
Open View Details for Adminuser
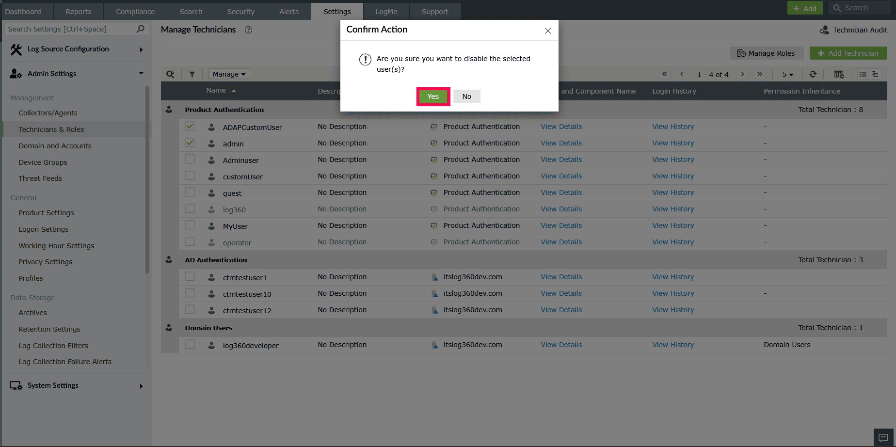[x=561, y=160]
